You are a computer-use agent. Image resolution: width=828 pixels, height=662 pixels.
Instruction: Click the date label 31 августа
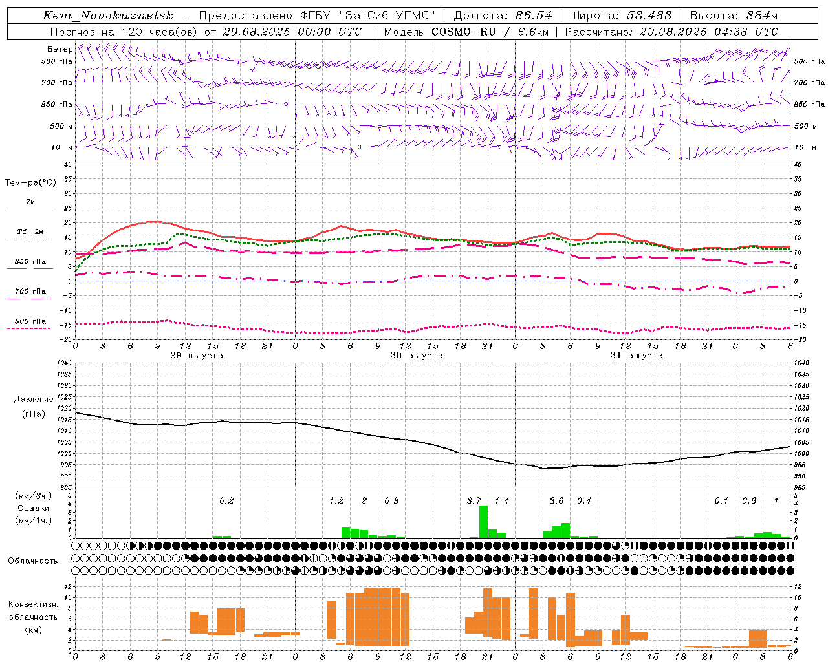tap(637, 356)
